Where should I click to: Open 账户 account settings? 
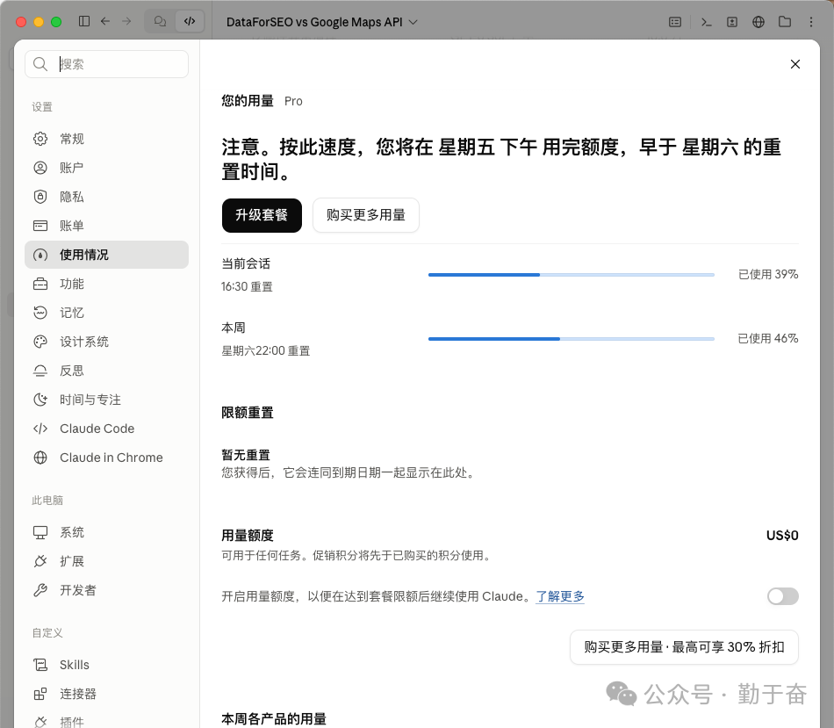coord(106,168)
